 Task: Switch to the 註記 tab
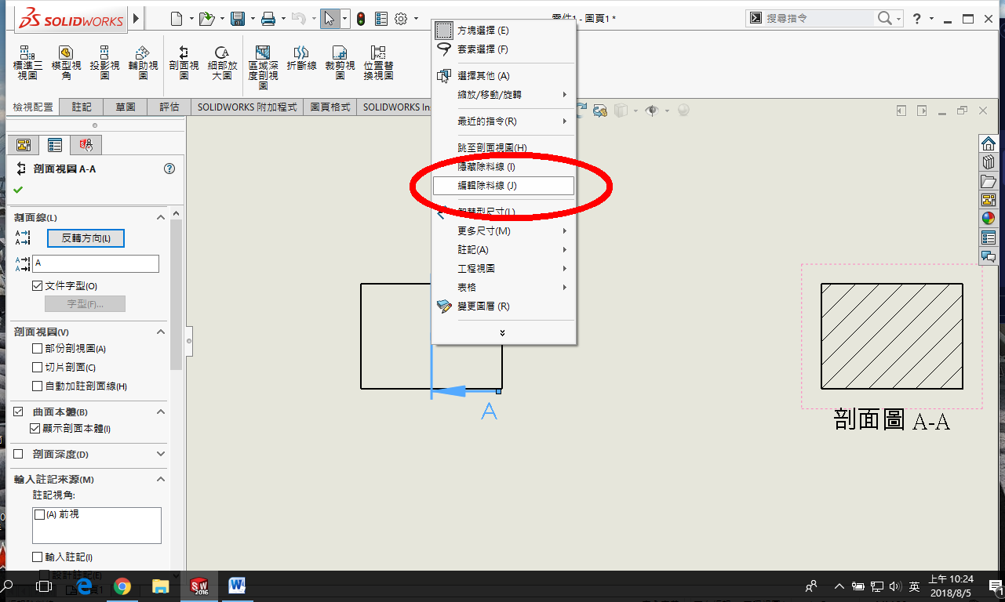coord(81,107)
